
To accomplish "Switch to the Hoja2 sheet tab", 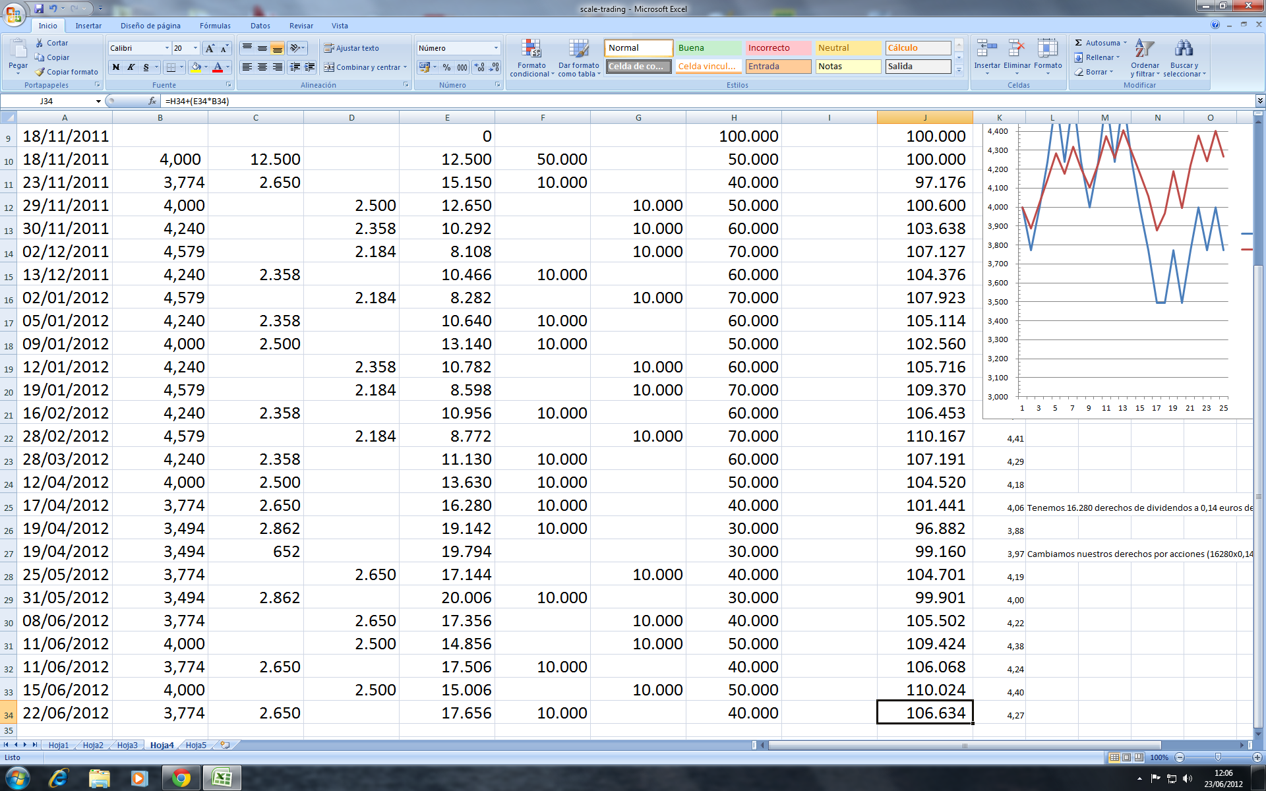I will [x=93, y=746].
